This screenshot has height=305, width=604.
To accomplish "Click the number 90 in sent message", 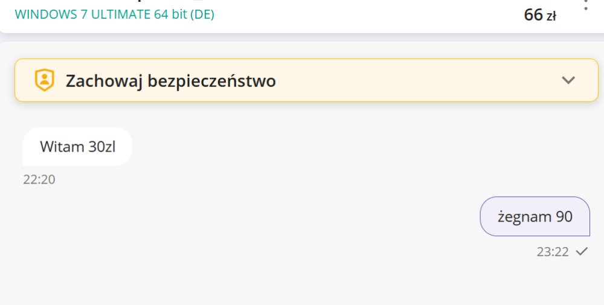I will tap(564, 216).
